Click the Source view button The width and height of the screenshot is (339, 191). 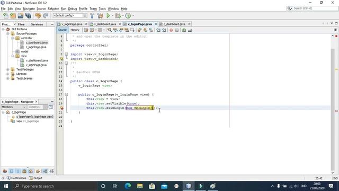[63, 30]
